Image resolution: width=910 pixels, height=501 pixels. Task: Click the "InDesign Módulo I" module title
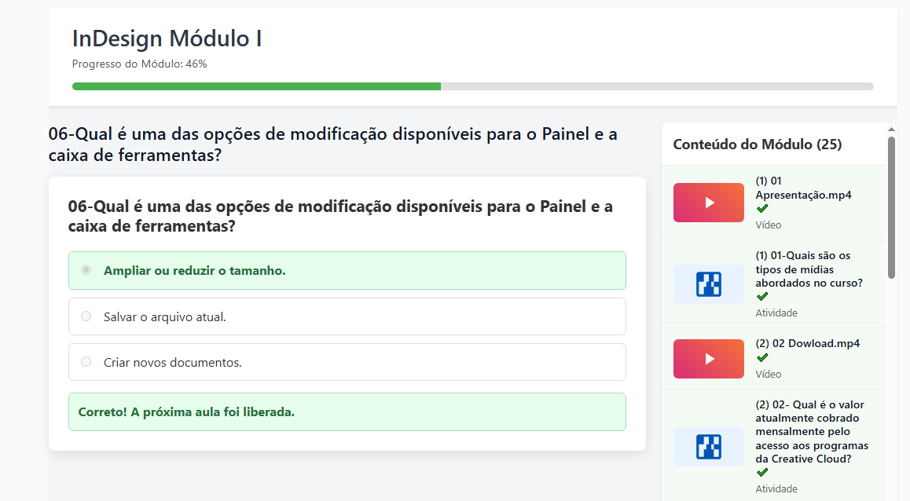pos(166,38)
